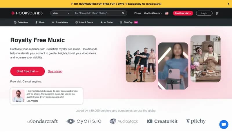
Task: Open the Pricing page in header
Action: point(137,13)
